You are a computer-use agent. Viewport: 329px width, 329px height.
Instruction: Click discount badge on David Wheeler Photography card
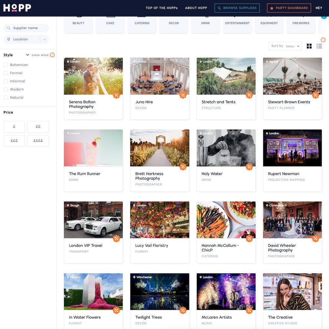[316, 239]
